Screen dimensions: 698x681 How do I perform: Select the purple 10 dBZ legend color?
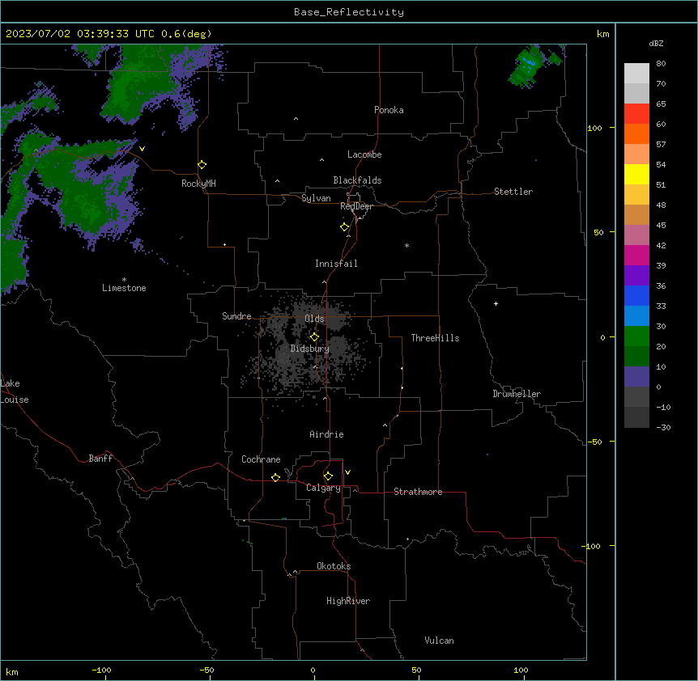pos(636,377)
